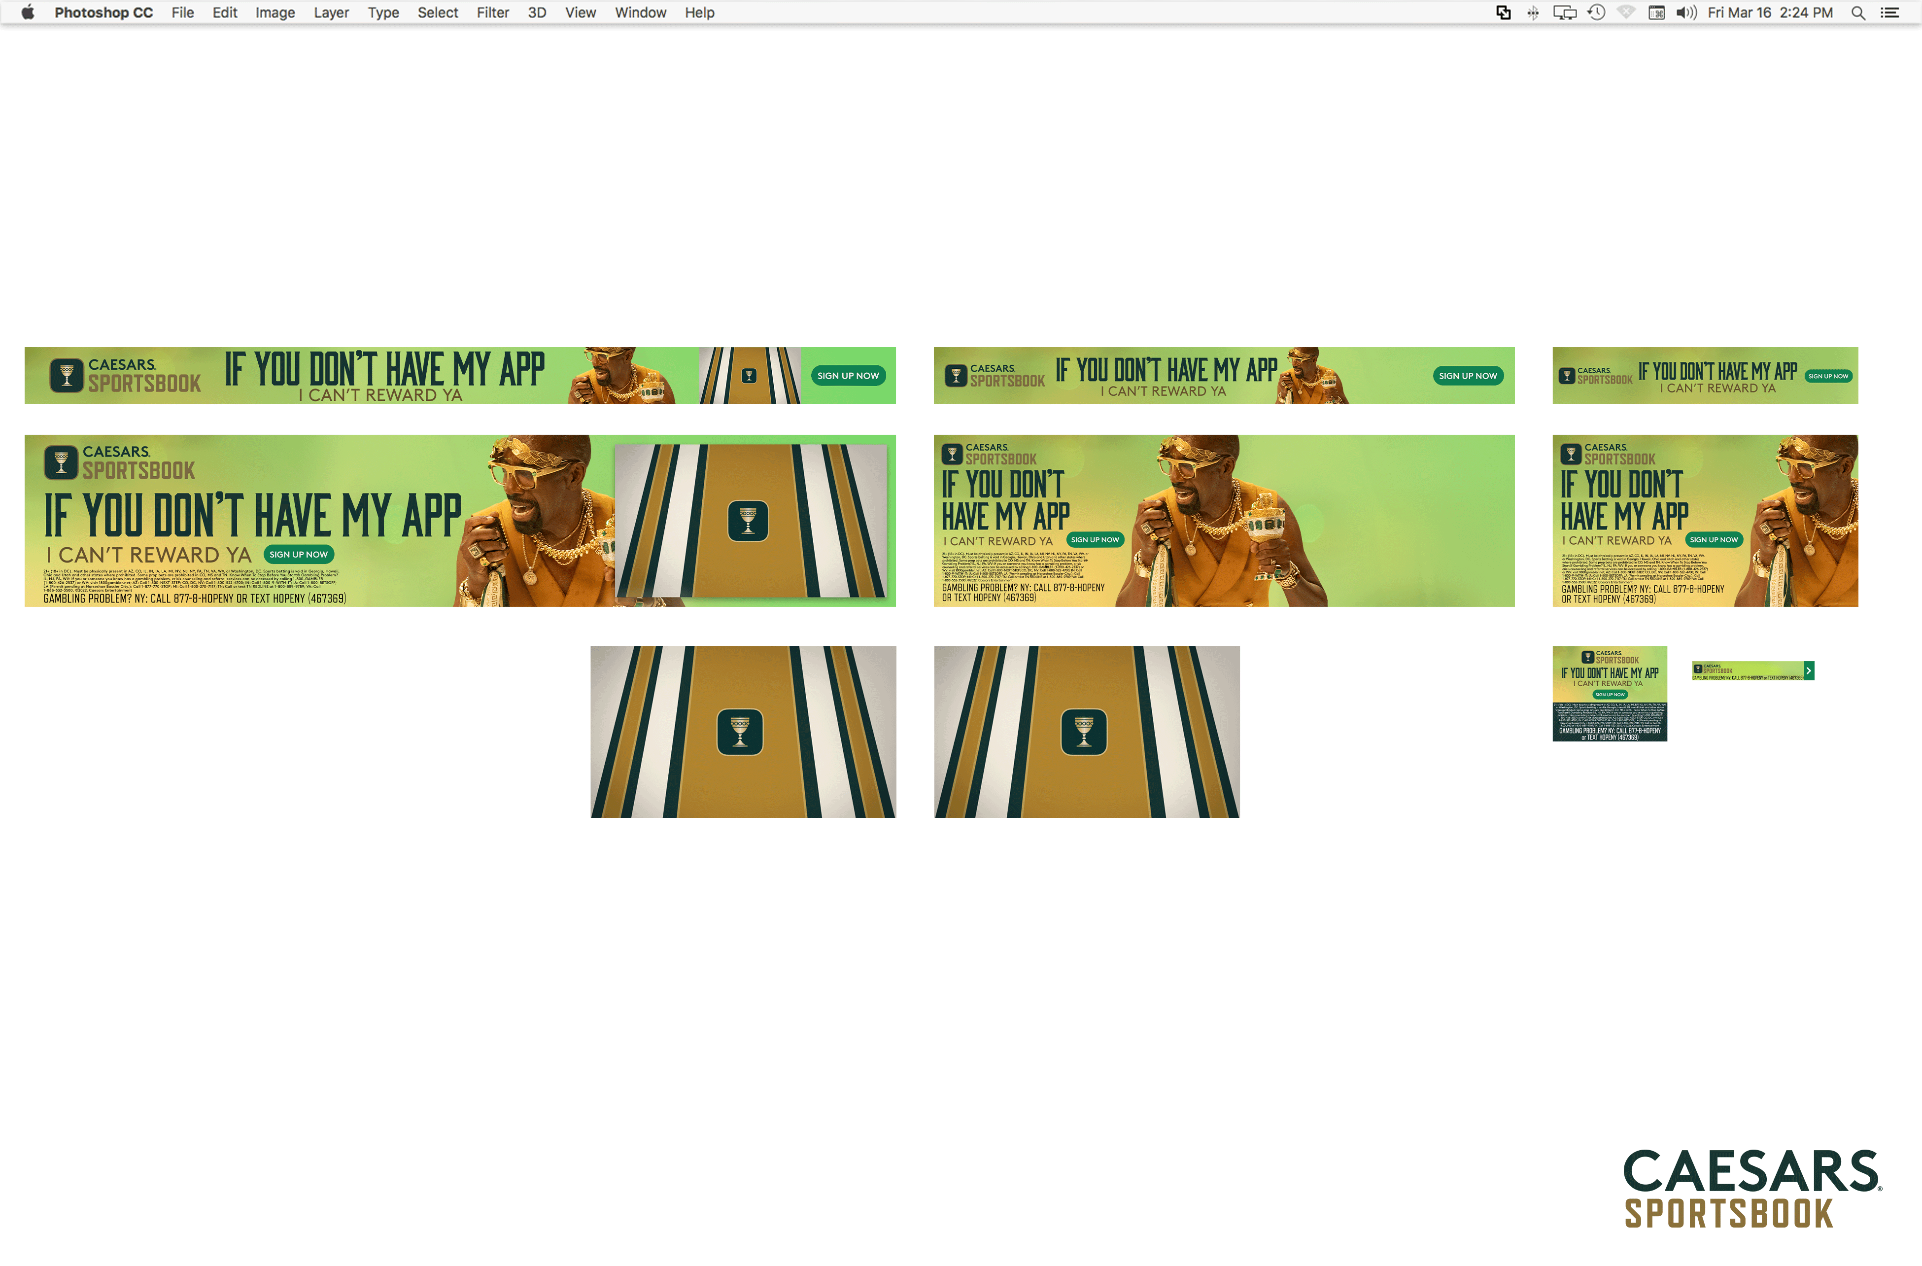
Task: Select the tiny mobile Caesars banner
Action: click(1753, 670)
